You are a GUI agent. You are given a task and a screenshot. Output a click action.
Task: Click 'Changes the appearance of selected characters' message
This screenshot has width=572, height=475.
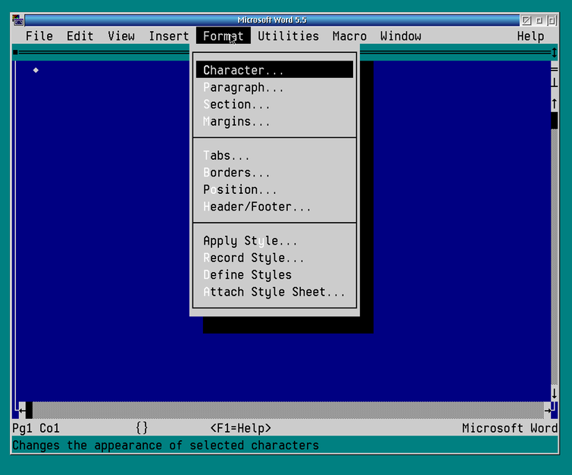pos(165,445)
